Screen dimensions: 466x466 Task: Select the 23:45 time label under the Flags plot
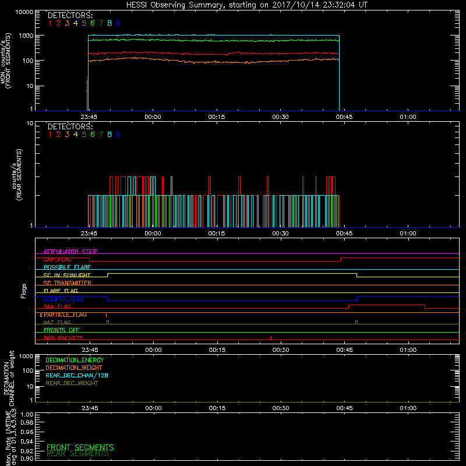tap(90, 350)
